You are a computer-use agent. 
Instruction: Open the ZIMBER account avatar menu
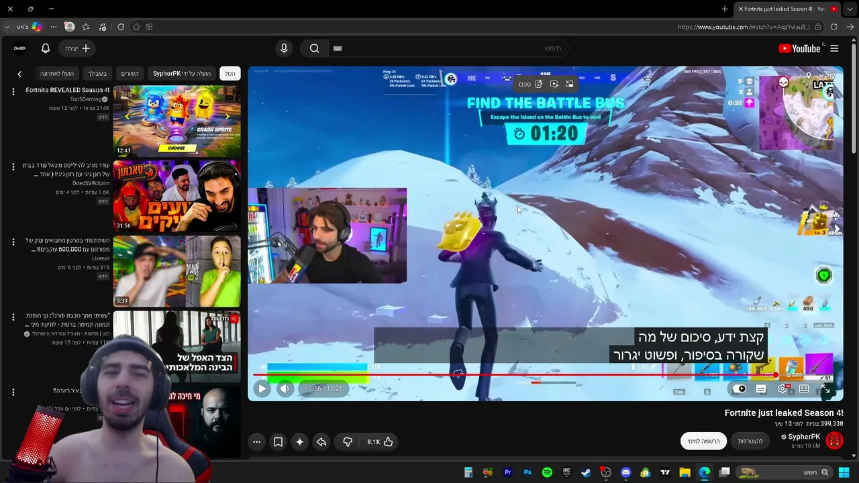click(x=19, y=48)
